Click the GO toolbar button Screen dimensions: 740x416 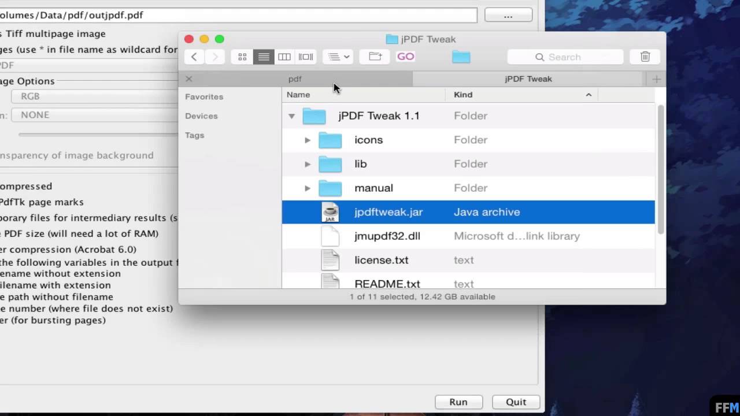point(406,57)
